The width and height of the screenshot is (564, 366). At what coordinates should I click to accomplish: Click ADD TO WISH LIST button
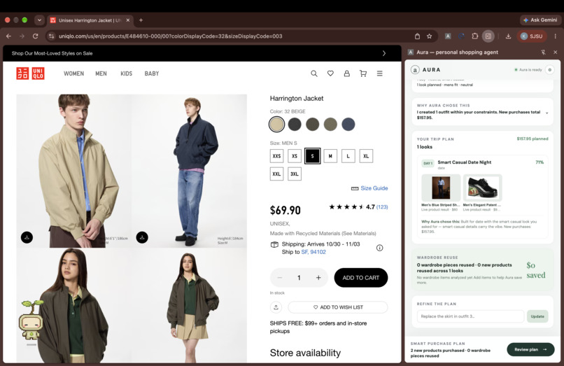338,307
